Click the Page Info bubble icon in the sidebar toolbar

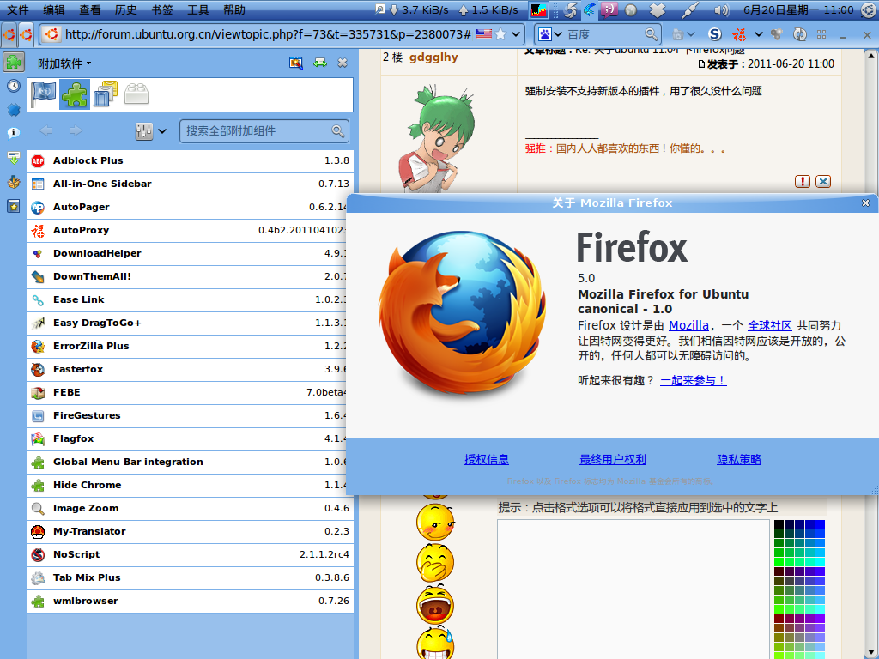tap(14, 133)
